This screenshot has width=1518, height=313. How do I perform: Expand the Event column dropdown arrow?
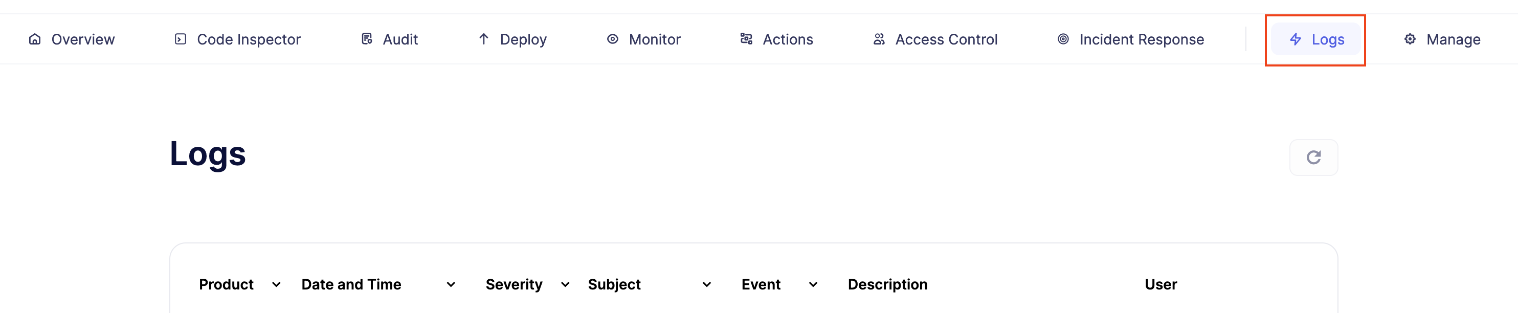813,285
